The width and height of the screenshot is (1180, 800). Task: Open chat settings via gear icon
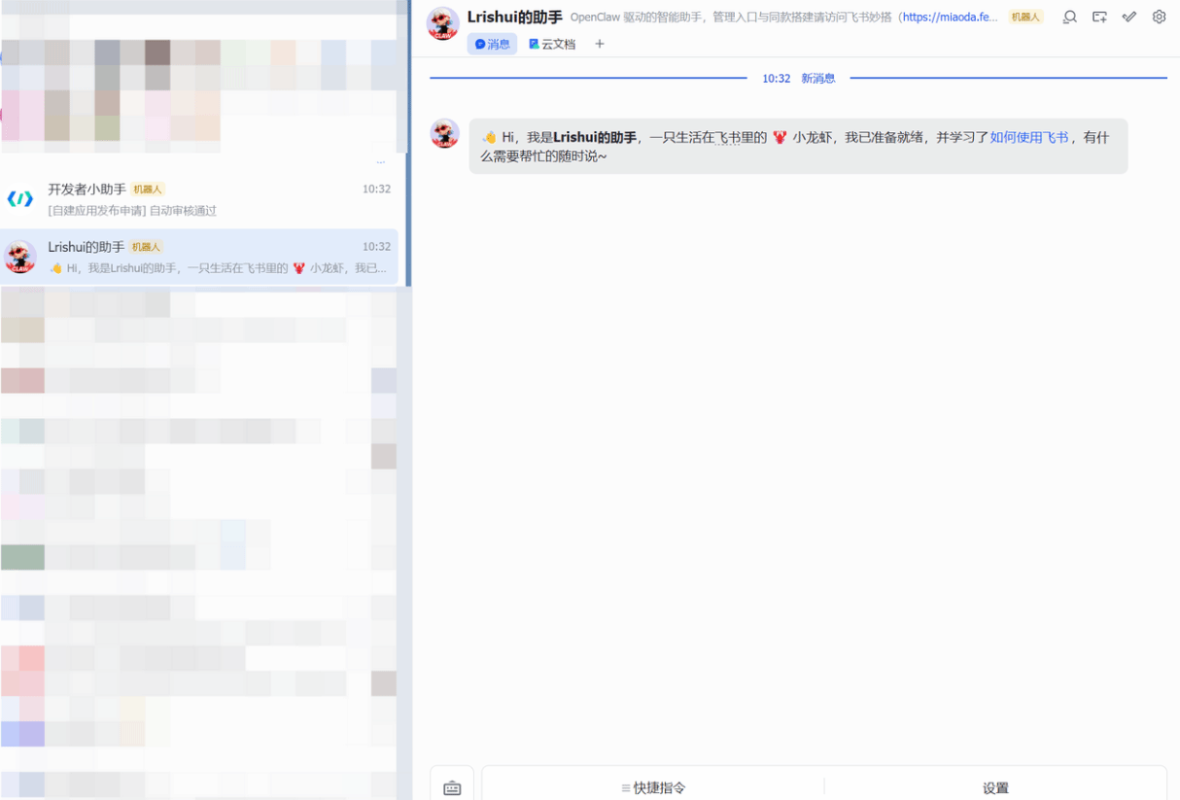[x=1159, y=17]
